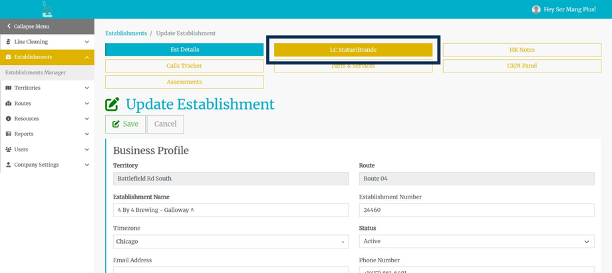Collapse the Establishments menu chevron
The image size is (612, 273).
[x=86, y=57]
